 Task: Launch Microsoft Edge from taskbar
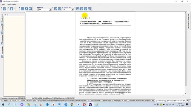click(47, 104)
